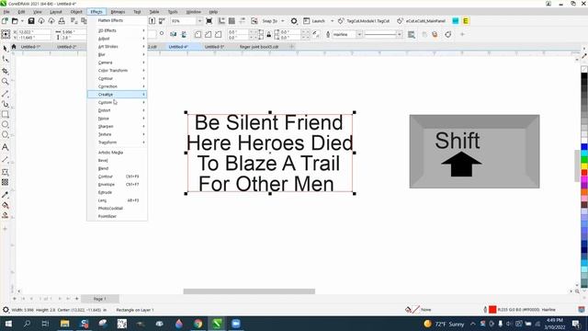588x331 pixels.
Task: Open document settings gear in status bar
Action: click(6, 310)
